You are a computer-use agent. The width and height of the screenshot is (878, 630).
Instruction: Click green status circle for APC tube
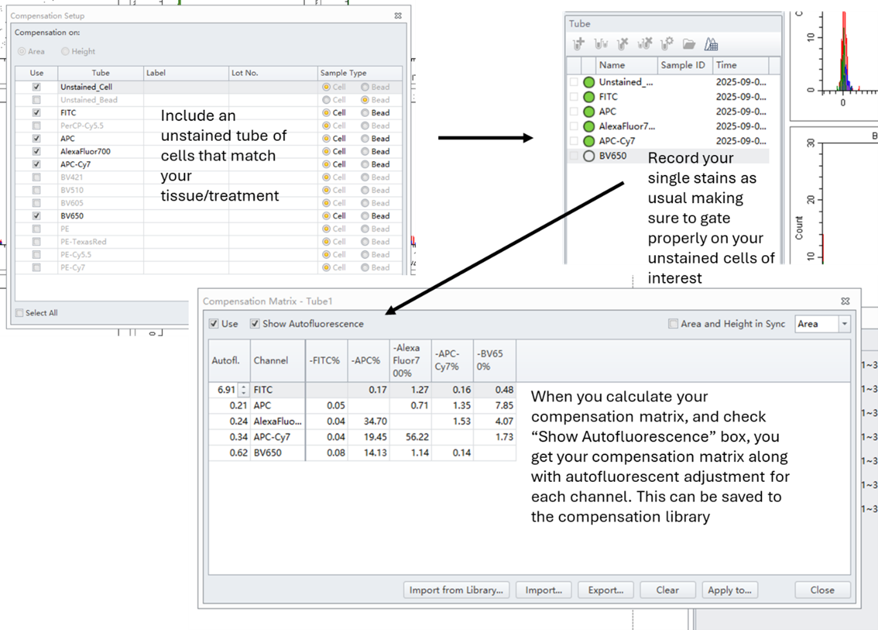click(x=589, y=111)
